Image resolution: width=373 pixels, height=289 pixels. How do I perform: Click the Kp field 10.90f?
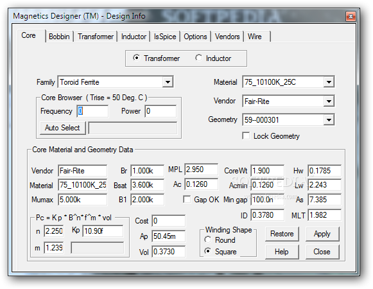tap(103, 231)
